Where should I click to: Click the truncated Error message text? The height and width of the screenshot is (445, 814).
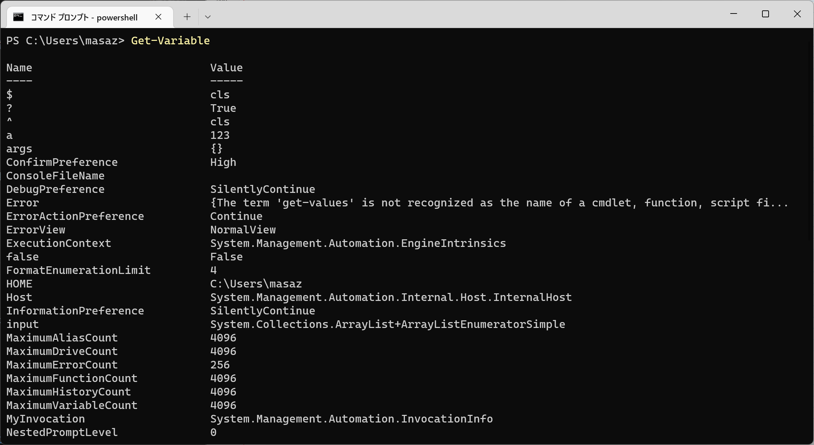tap(499, 203)
